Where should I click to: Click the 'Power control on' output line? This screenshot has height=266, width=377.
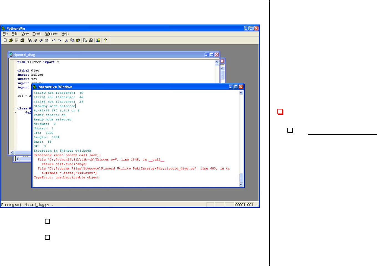pos(50,115)
